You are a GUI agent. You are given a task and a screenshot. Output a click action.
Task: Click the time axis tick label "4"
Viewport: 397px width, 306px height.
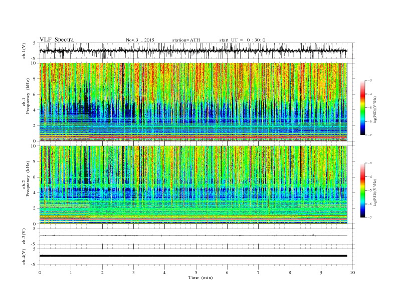pyautogui.click(x=164, y=272)
